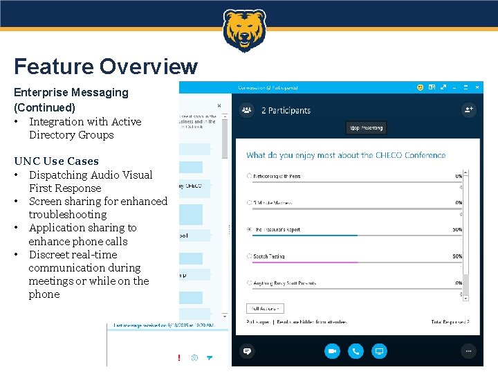Select Networking with Peers poll option
Viewport: 498px width, 374px height.
249,176
